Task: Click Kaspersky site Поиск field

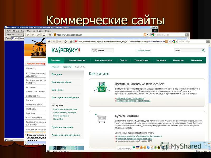Action: [188, 50]
